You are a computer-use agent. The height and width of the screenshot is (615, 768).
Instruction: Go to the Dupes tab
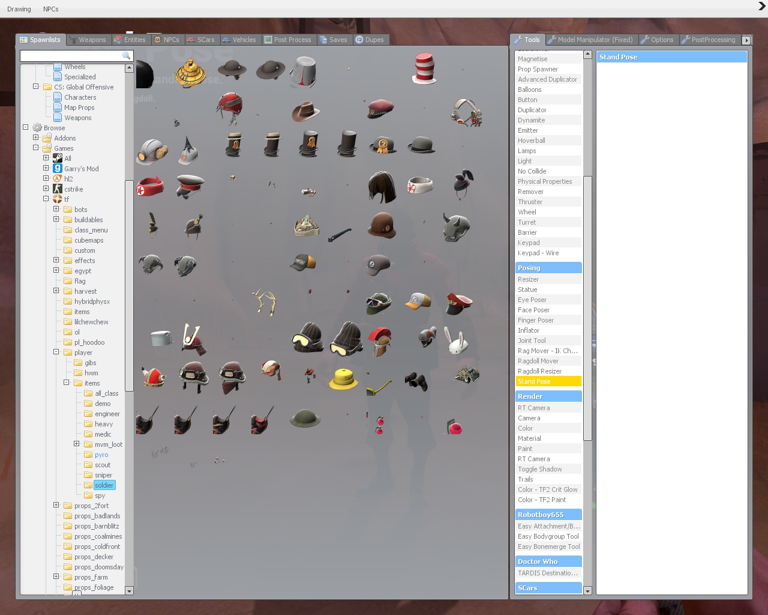[x=370, y=40]
